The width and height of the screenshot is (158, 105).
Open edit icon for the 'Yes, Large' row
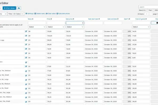(x=26, y=93)
